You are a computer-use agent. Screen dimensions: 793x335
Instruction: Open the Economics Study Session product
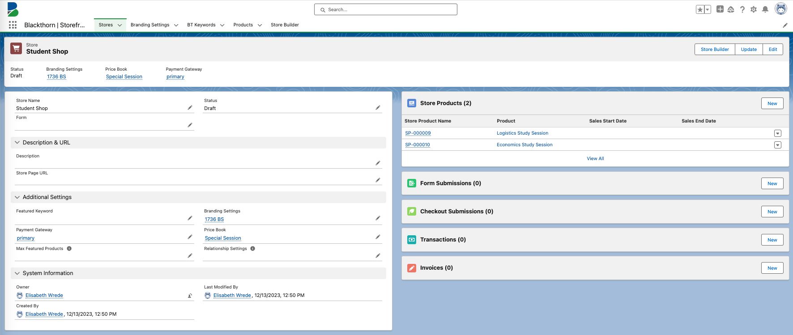click(x=524, y=145)
